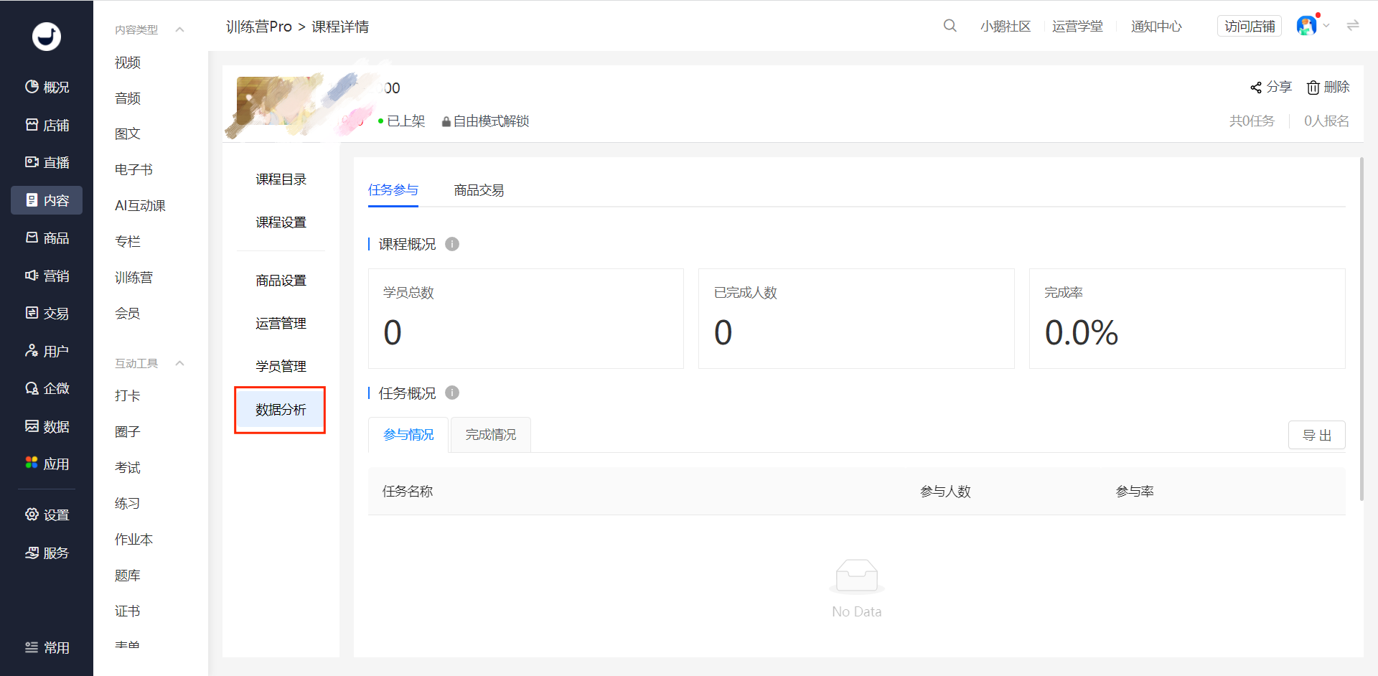This screenshot has width=1378, height=676.
Task: Click the 导出 export button
Action: coord(1317,435)
